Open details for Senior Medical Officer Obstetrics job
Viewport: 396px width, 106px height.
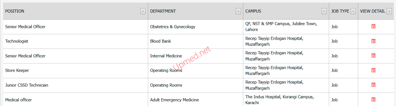pos(373,26)
